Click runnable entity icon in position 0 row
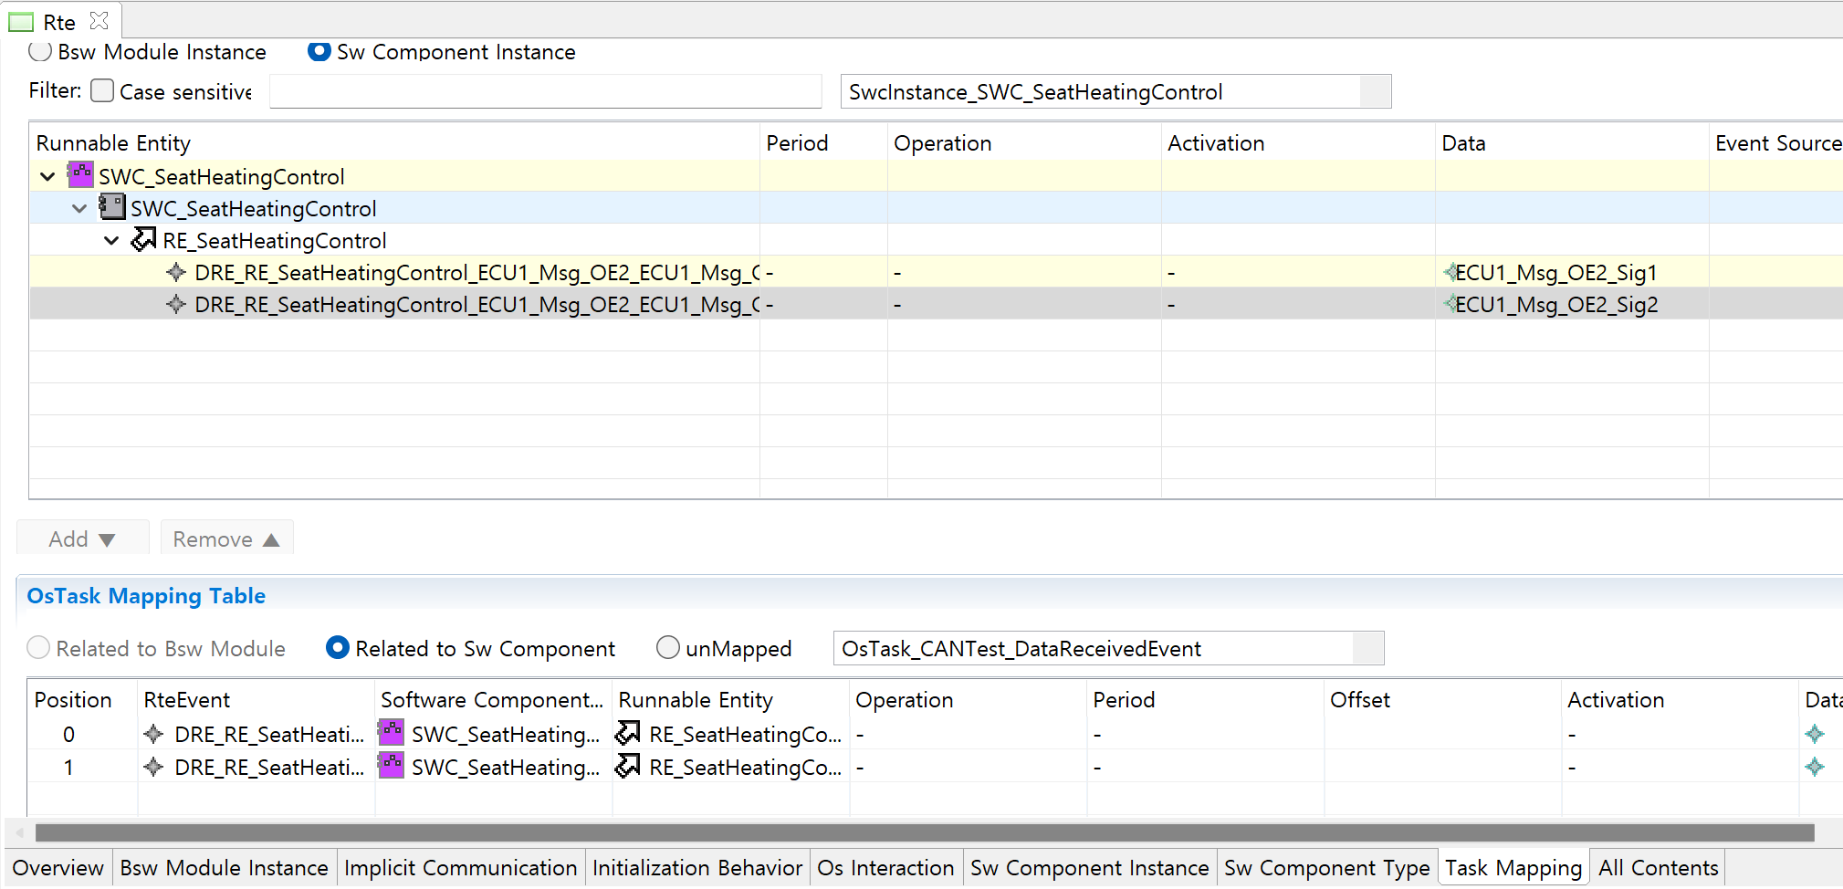This screenshot has height=889, width=1843. (x=628, y=733)
